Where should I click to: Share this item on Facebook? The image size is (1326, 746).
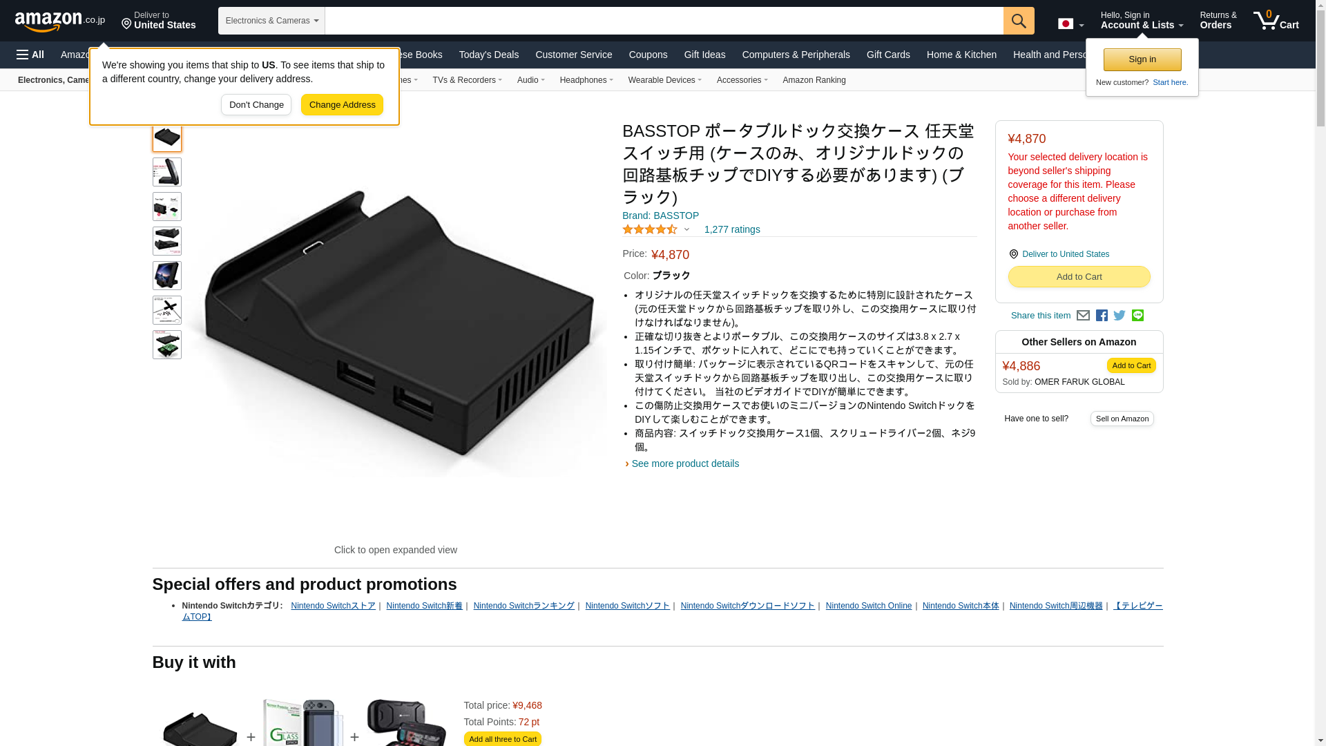(1102, 316)
